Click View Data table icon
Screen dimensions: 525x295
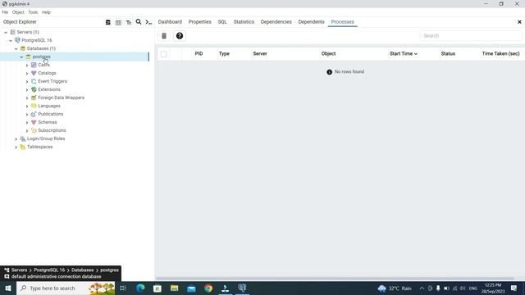pyautogui.click(x=118, y=22)
